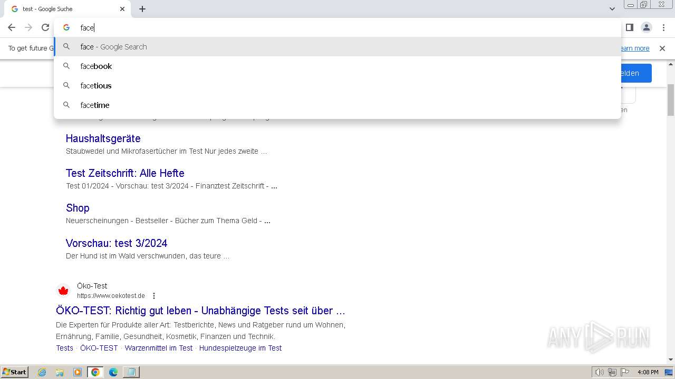Click the 4:08 PM clock
The image size is (675, 379).
point(648,372)
